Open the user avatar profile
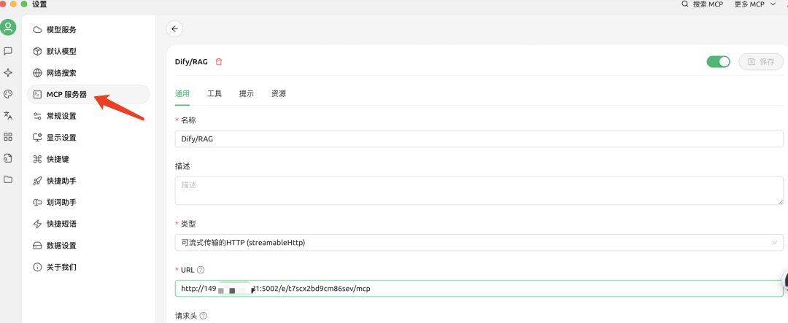The image size is (788, 323). 8,27
